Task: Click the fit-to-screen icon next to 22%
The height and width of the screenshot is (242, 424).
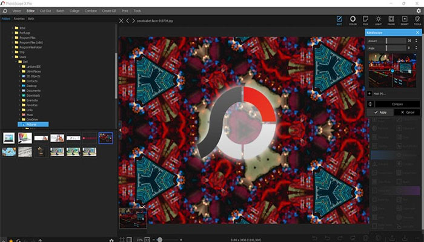Action: 129,240
